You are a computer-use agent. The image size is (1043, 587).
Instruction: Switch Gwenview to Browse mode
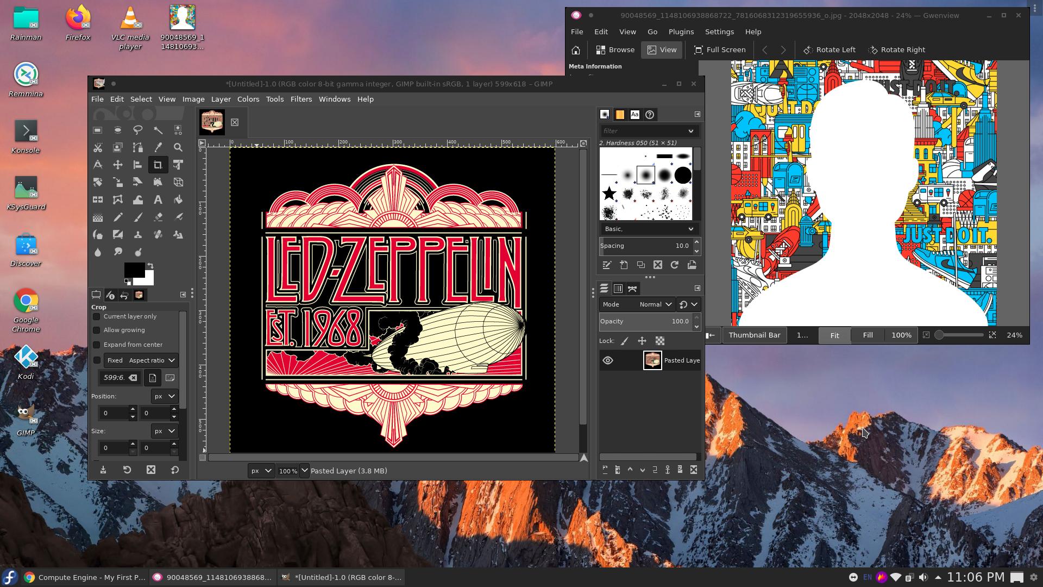tap(615, 50)
